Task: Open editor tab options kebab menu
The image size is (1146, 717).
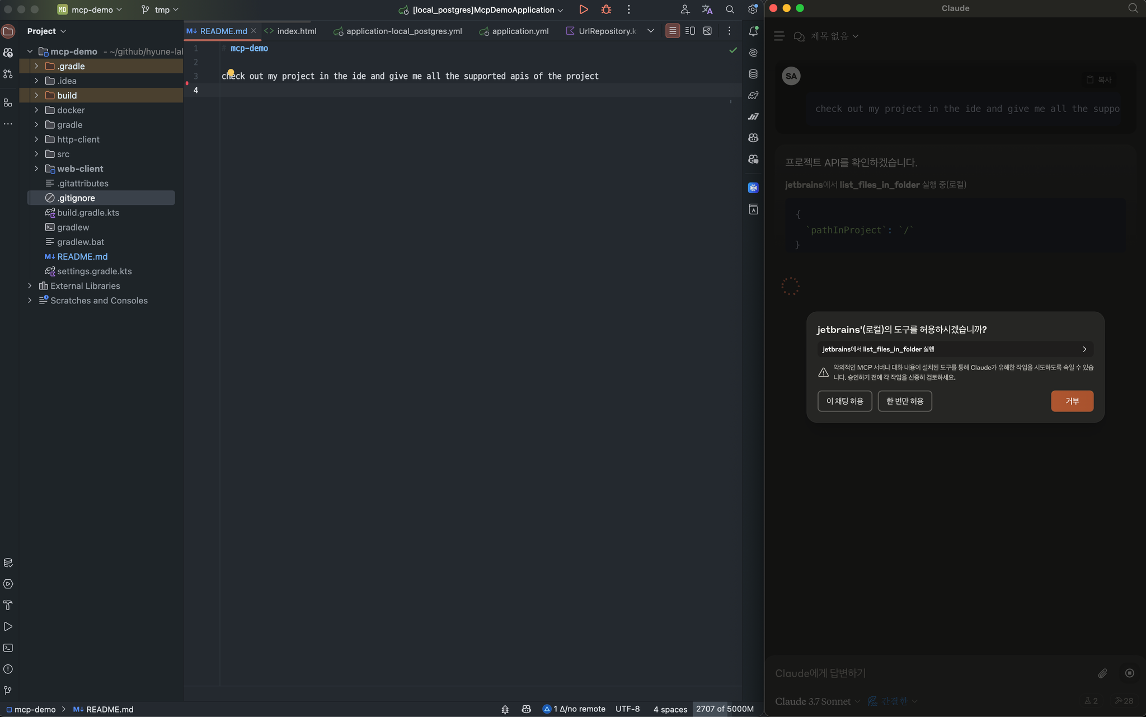Action: coord(729,31)
